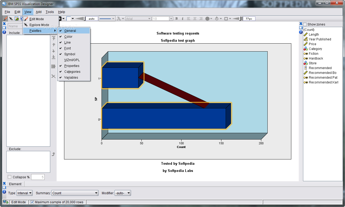This screenshot has height=207, width=345.
Task: Click the data source icon in status bar
Action: tap(6, 202)
